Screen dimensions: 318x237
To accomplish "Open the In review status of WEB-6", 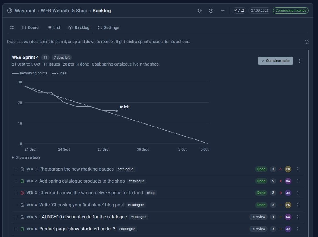I will (258, 229).
